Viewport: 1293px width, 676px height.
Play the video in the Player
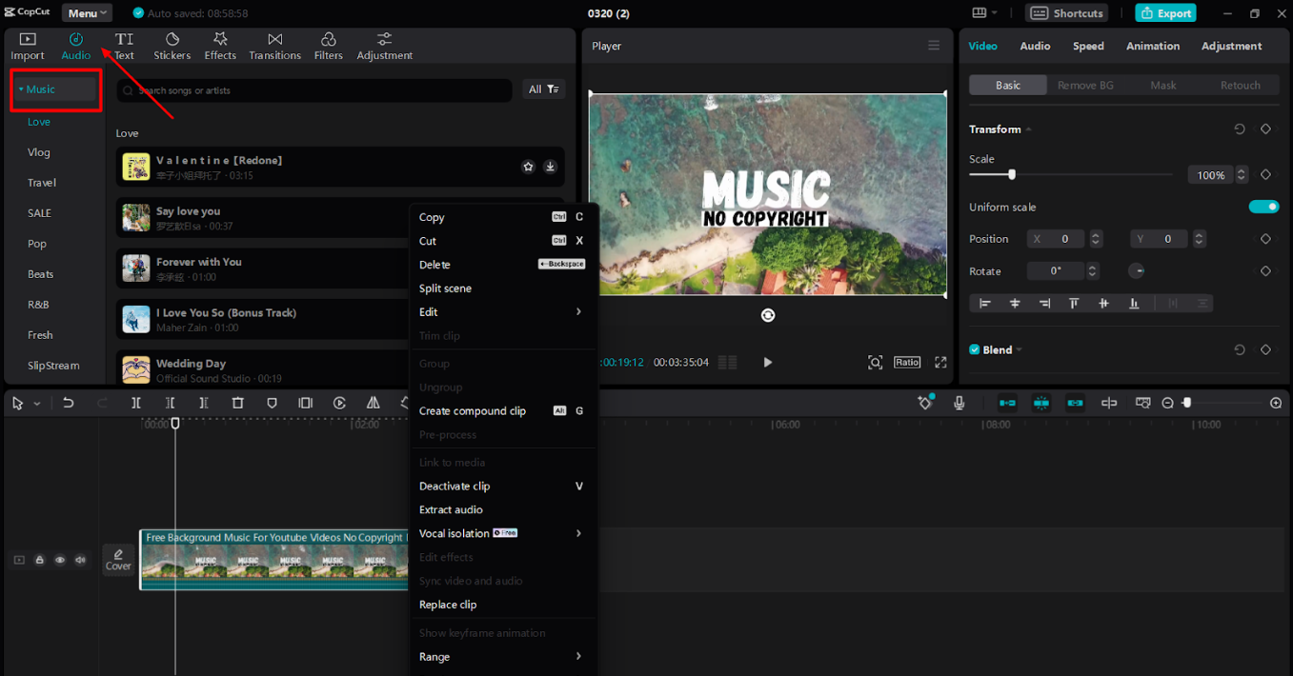click(767, 362)
